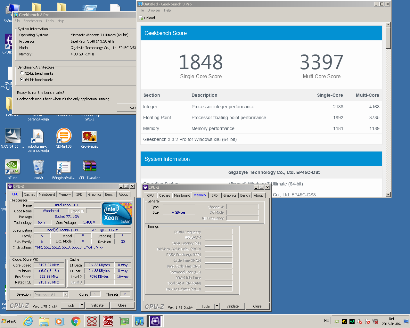The width and height of the screenshot is (410, 328).
Task: Switch to SPD tab in CPU-Z Memory window
Action: [x=215, y=195]
